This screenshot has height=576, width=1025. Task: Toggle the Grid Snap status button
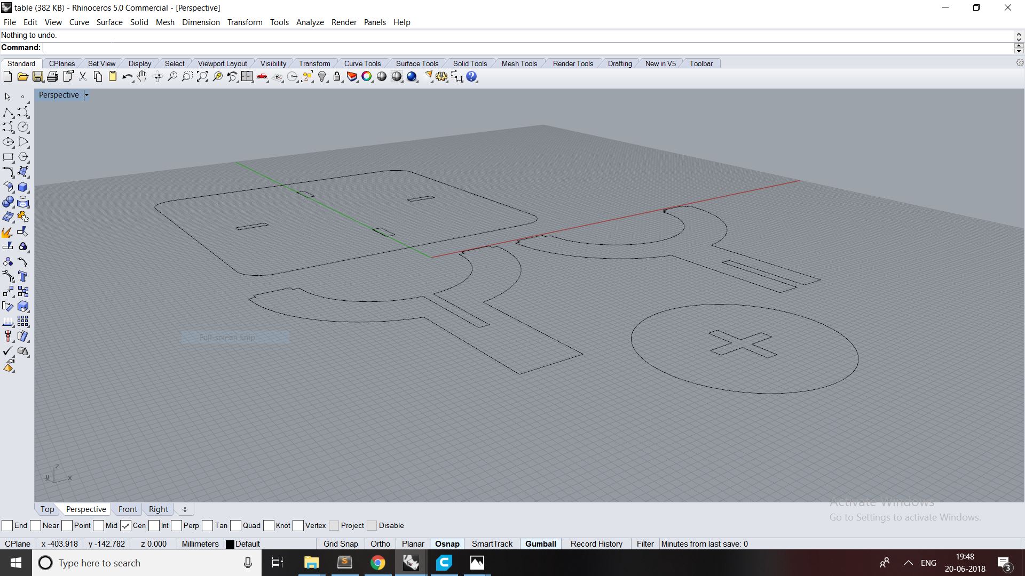click(x=341, y=544)
